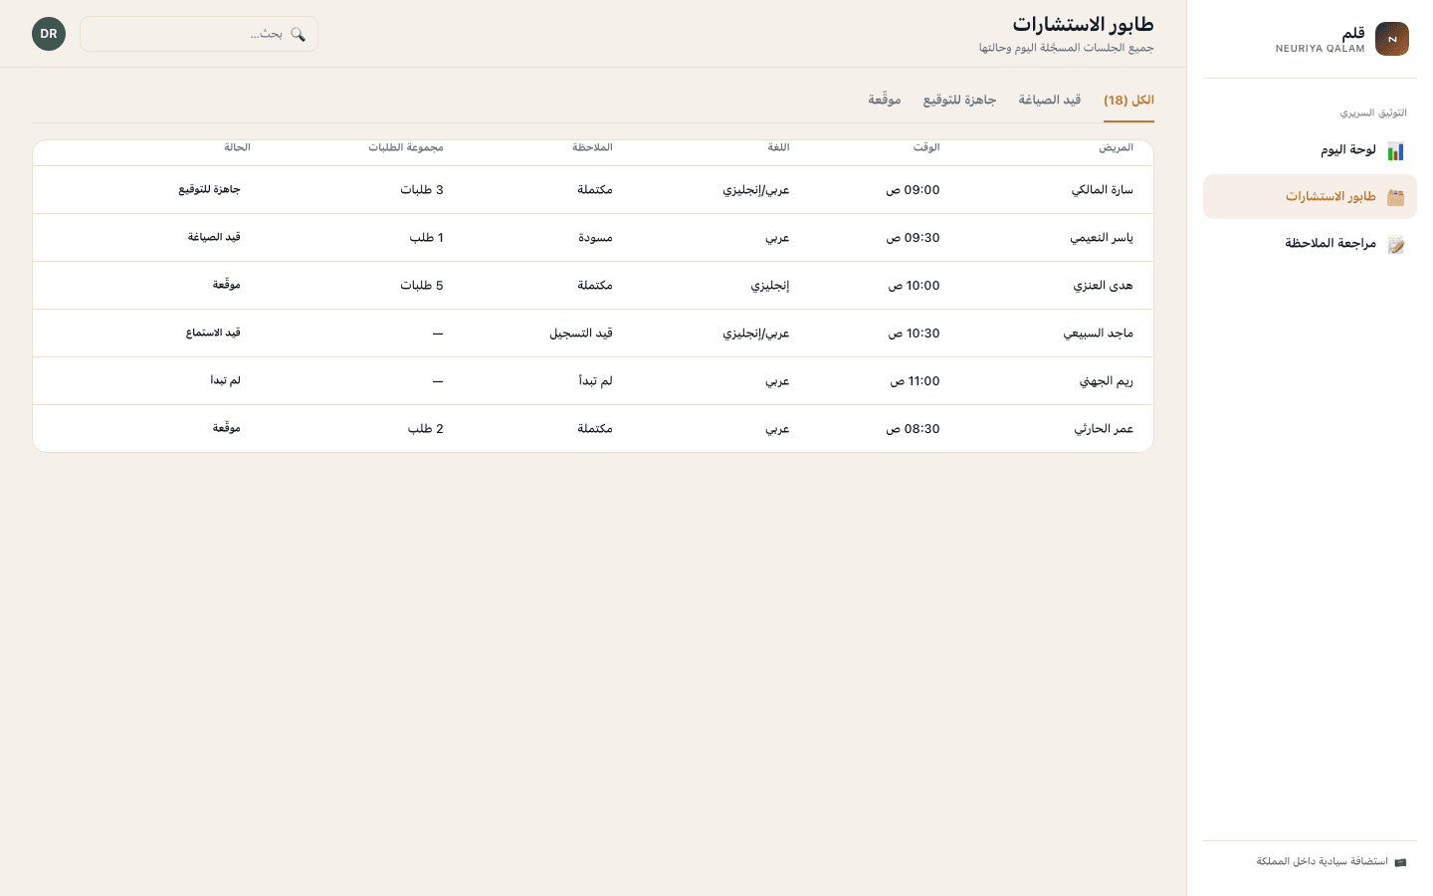1433x896 pixels.
Task: Click the قيد التسجيل note cell
Action: click(581, 334)
